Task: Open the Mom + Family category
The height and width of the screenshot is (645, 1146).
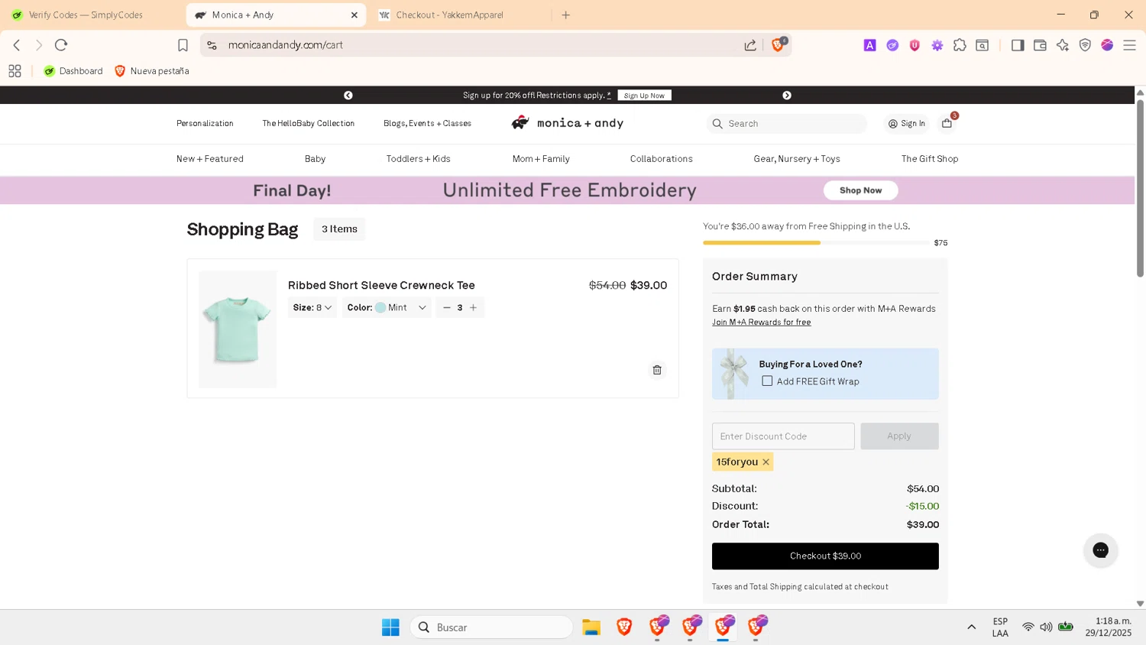Action: pos(541,159)
